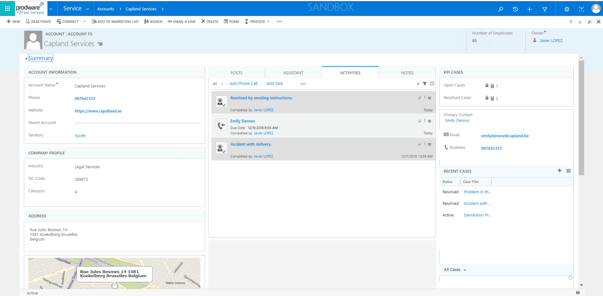
Task: Expand chevron after Capland Services breadcrumb
Action: pyautogui.click(x=162, y=9)
